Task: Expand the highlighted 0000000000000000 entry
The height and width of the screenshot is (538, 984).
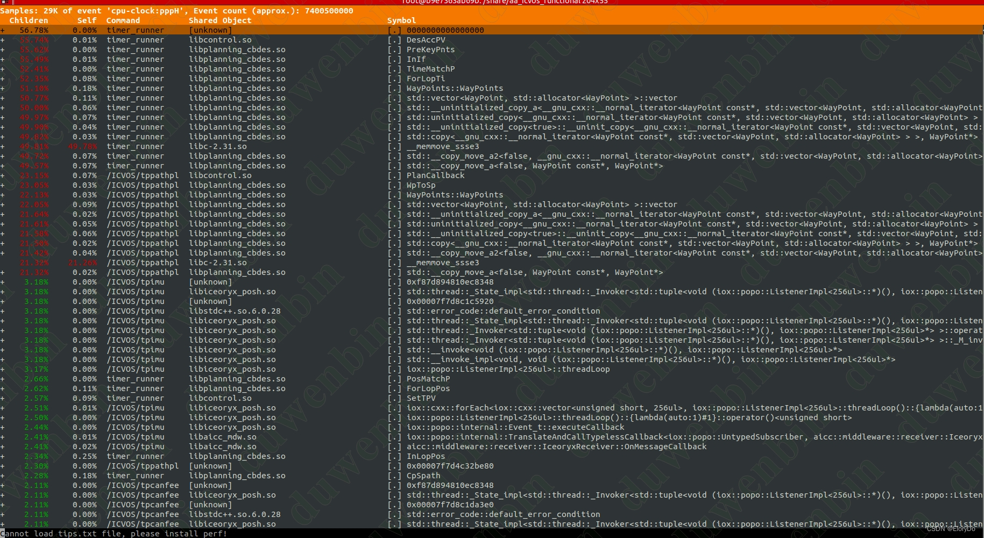Action: (4, 30)
